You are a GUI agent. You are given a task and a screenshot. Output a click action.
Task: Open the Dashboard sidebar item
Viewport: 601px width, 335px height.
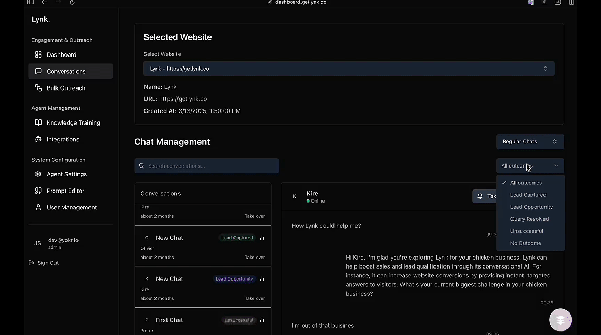[x=61, y=54]
